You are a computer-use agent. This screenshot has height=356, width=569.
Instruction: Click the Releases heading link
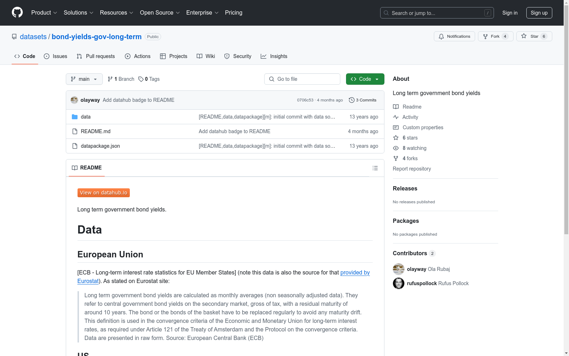click(405, 188)
